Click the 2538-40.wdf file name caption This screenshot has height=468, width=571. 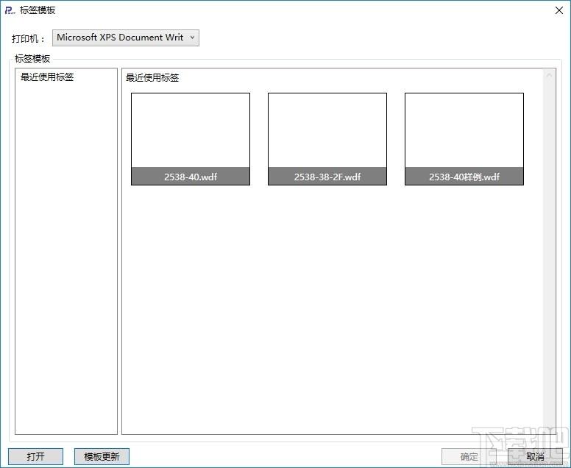pyautogui.click(x=191, y=177)
